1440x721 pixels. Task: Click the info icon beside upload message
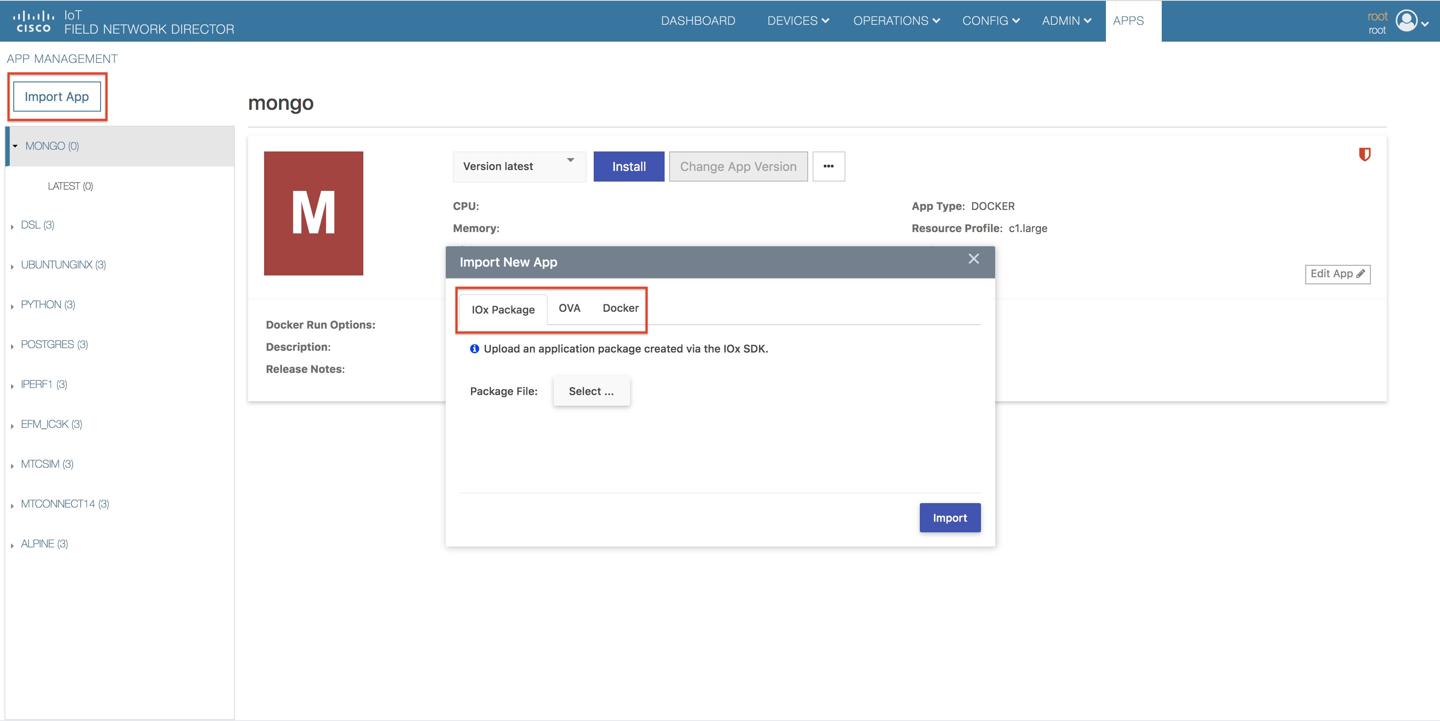474,349
